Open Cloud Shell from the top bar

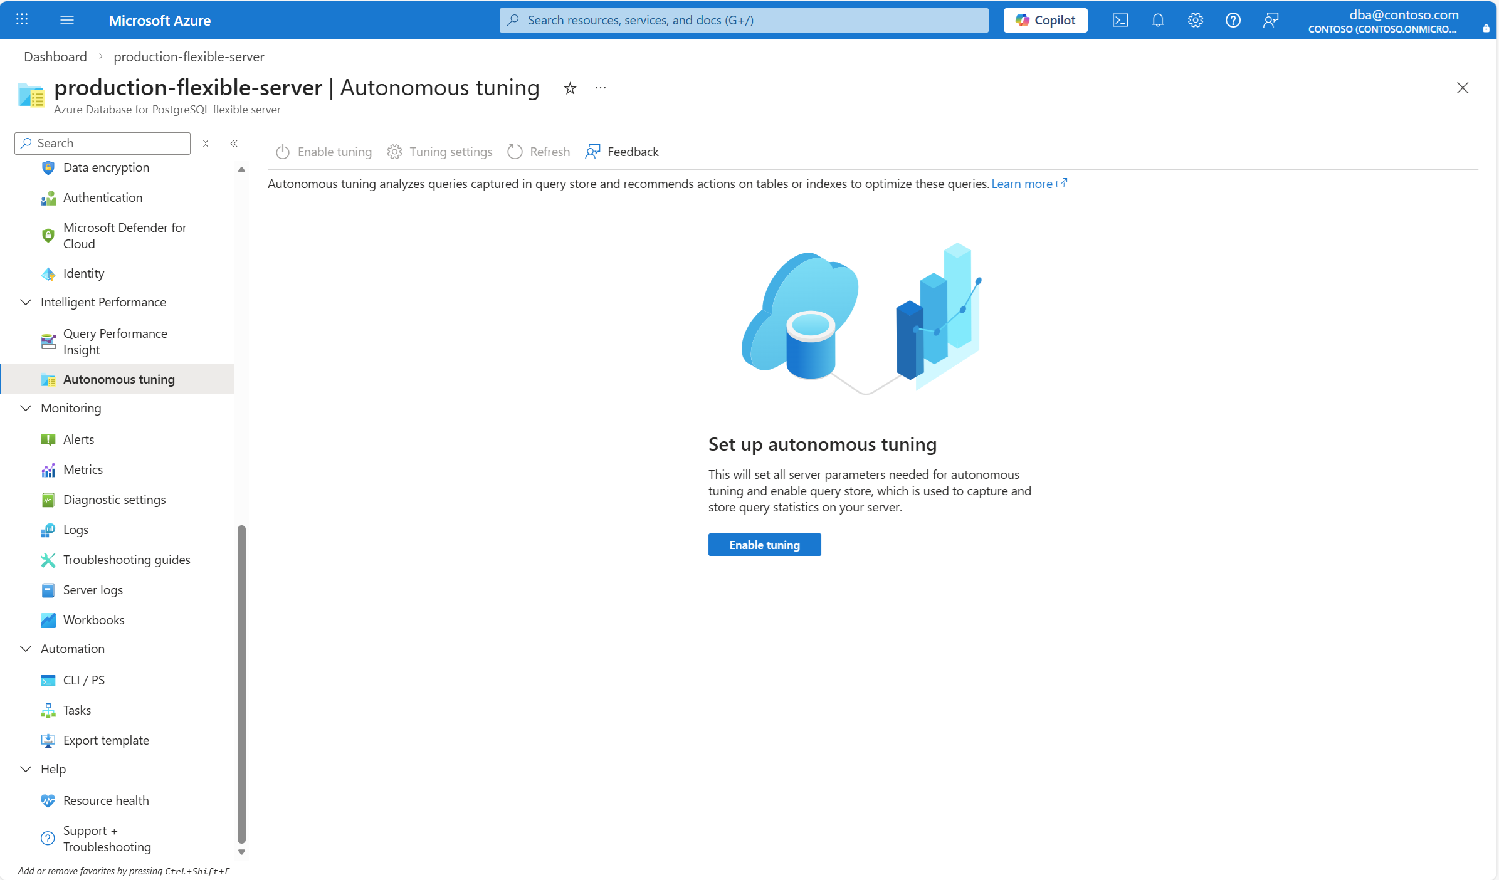pyautogui.click(x=1120, y=20)
